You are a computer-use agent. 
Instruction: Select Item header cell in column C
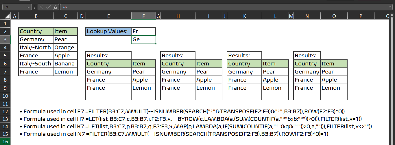pyautogui.click(x=66, y=31)
